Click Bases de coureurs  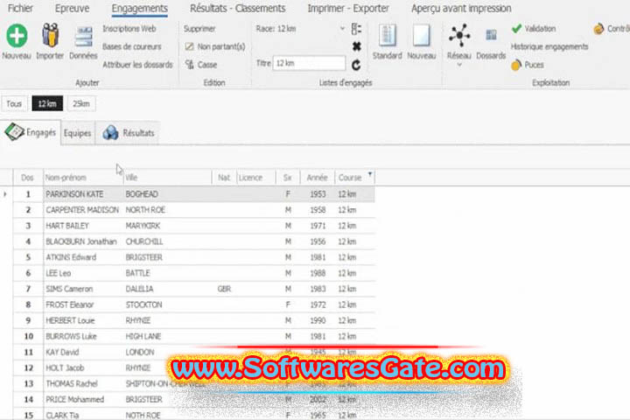132,46
